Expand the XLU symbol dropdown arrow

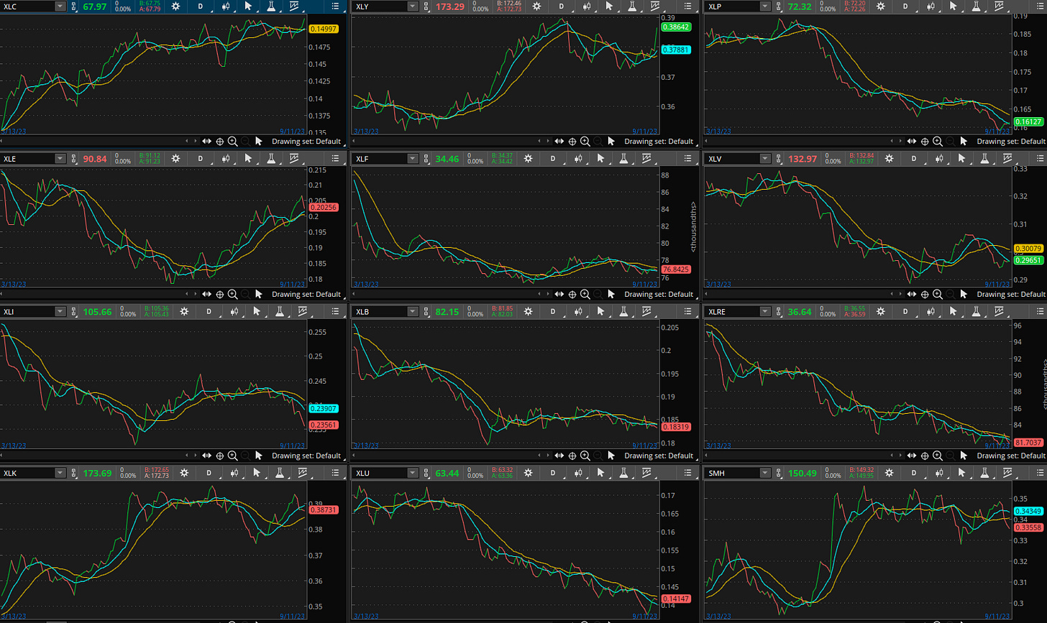(x=412, y=473)
